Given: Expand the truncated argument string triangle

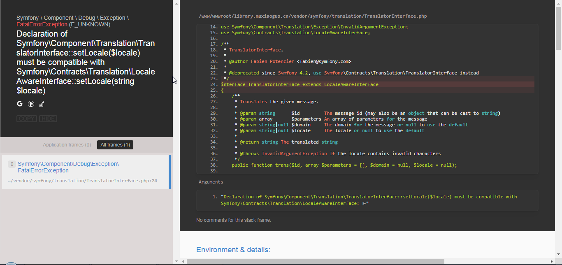Looking at the screenshot, I should tap(364, 203).
